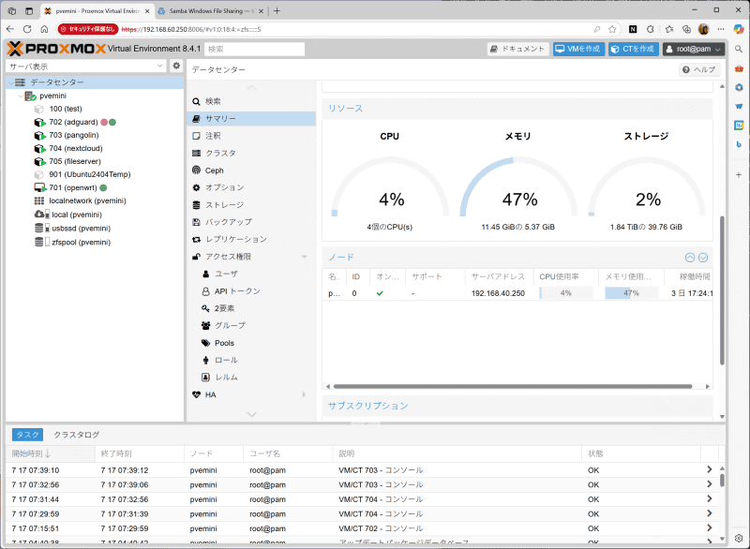Open レルム realms page
750x549 pixels.
[226, 378]
